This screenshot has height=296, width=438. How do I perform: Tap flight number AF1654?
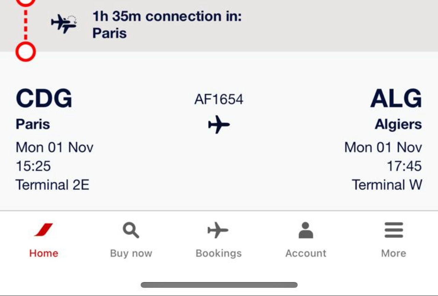[x=219, y=100]
